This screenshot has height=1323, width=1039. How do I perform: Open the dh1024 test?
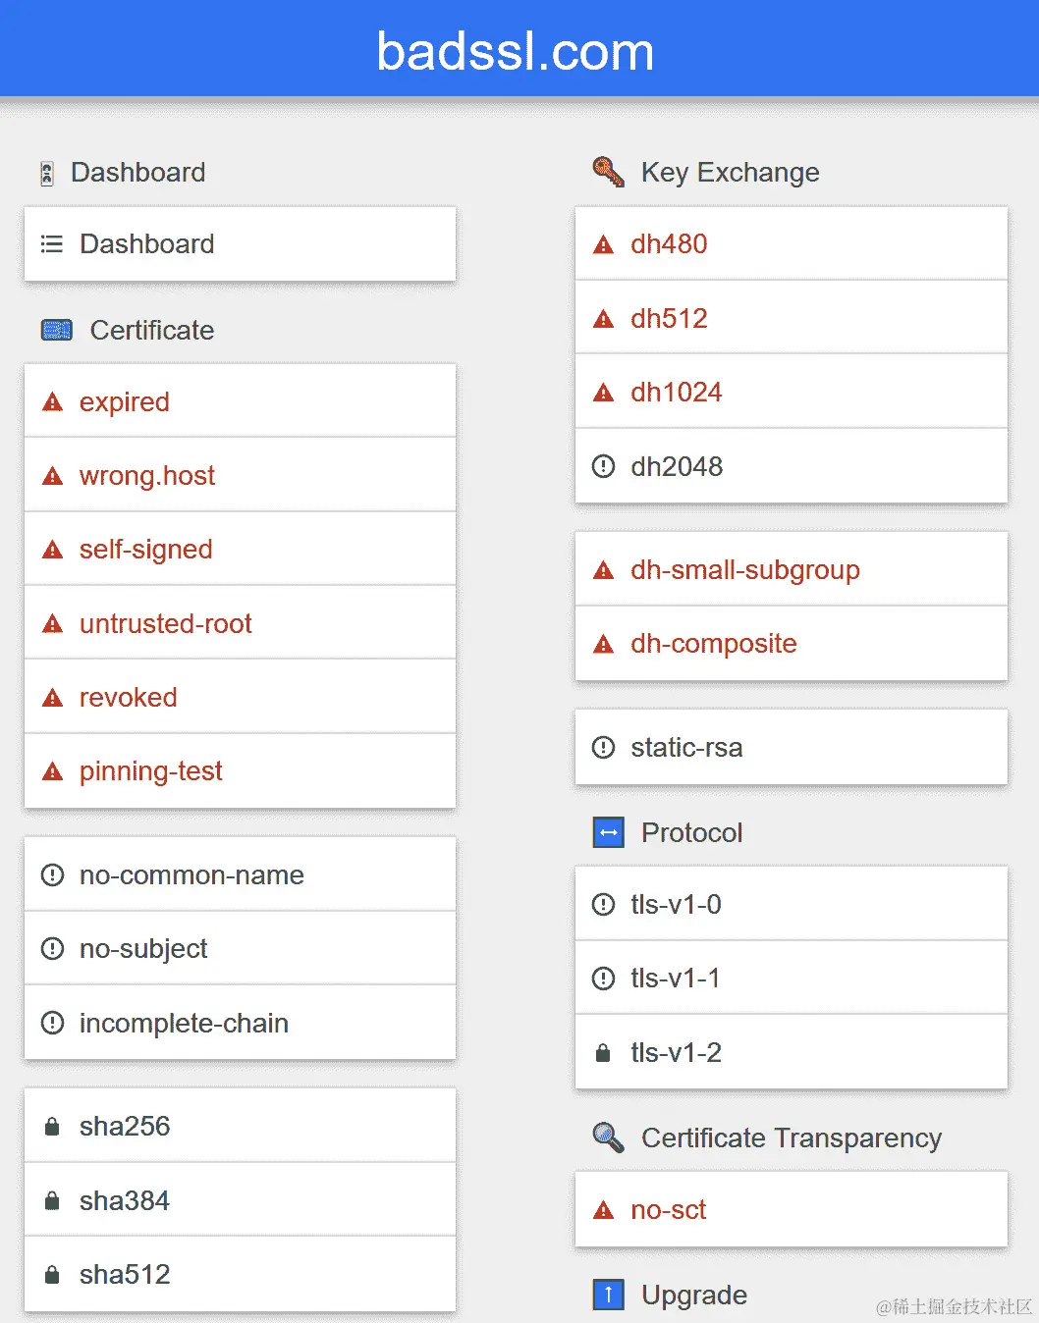(792, 392)
